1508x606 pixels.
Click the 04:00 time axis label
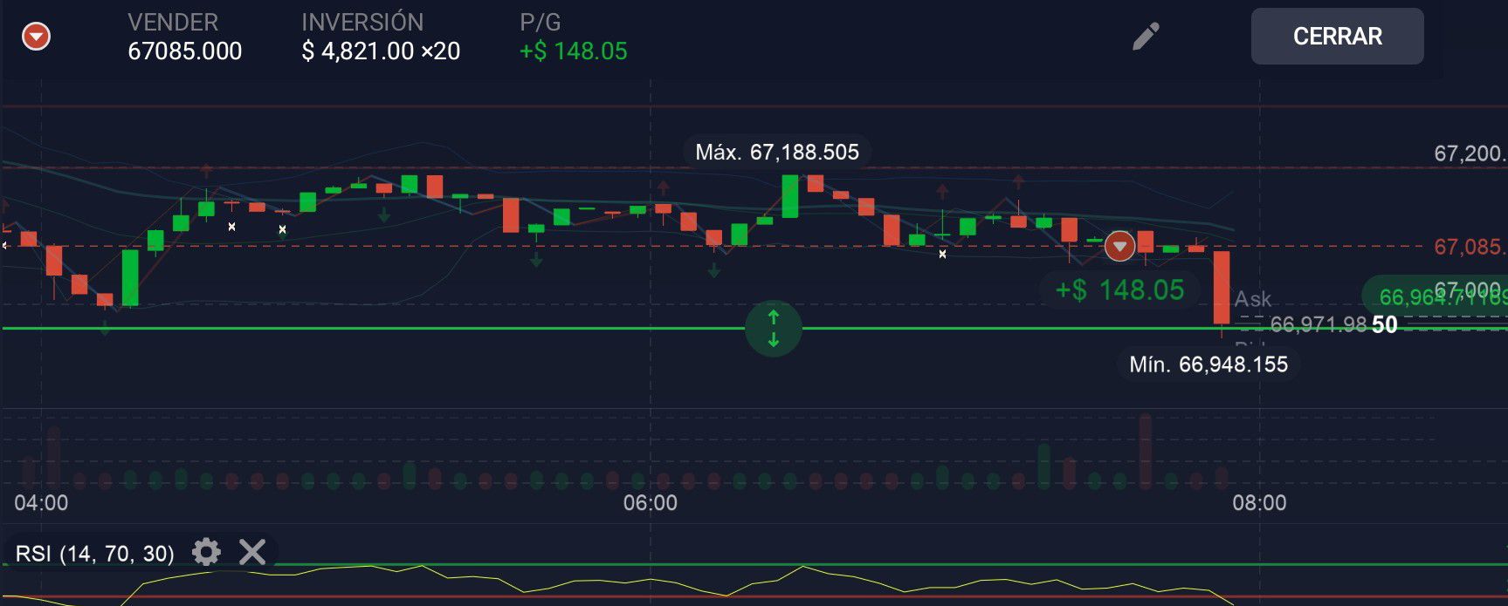tap(41, 503)
